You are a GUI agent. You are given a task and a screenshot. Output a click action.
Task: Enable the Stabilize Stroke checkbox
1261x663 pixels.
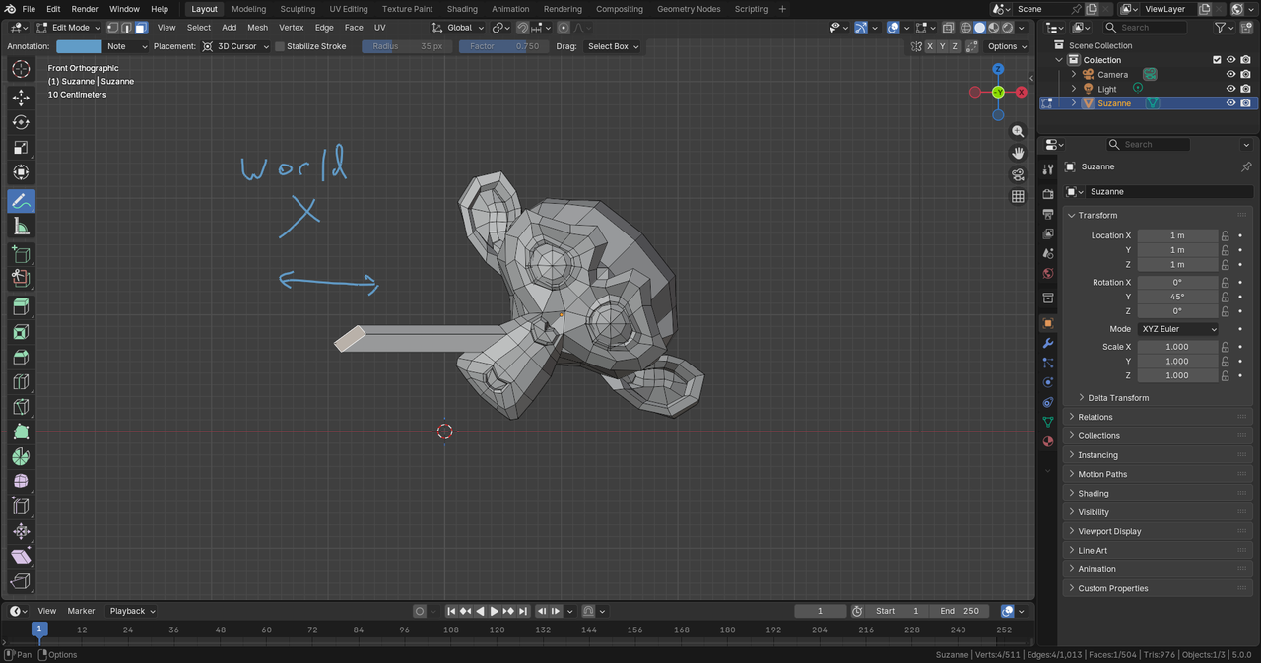281,46
